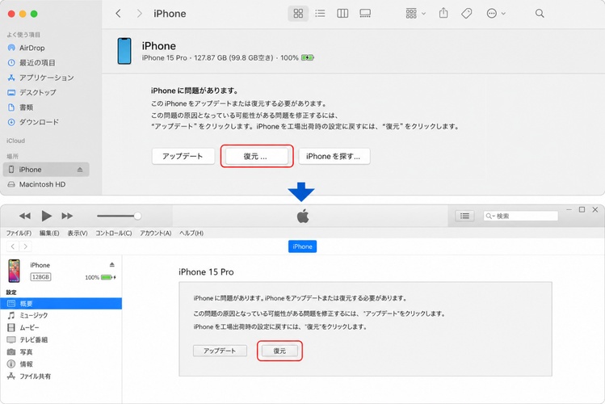The height and width of the screenshot is (404, 605).
Task: Click the Finder back arrow
Action: (x=118, y=14)
